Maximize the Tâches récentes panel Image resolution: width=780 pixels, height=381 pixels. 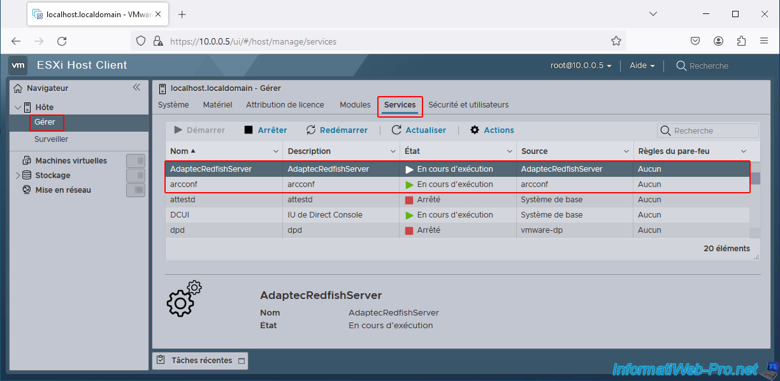coord(241,361)
